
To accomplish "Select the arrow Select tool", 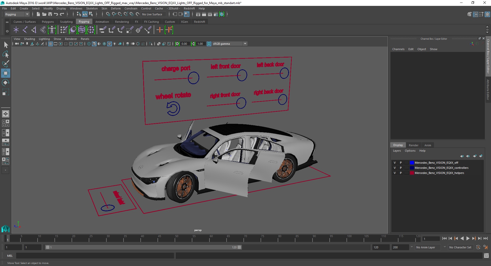I will tap(6, 45).
